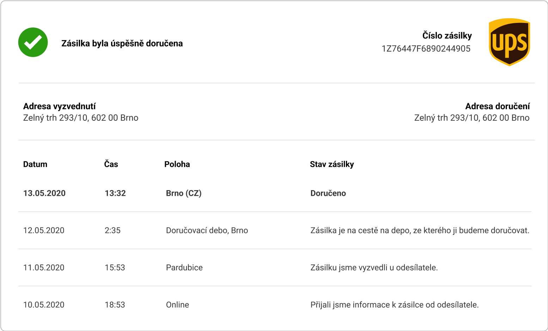Click the Stav zásilky column header
Viewport: 548px width, 331px height.
(332, 164)
